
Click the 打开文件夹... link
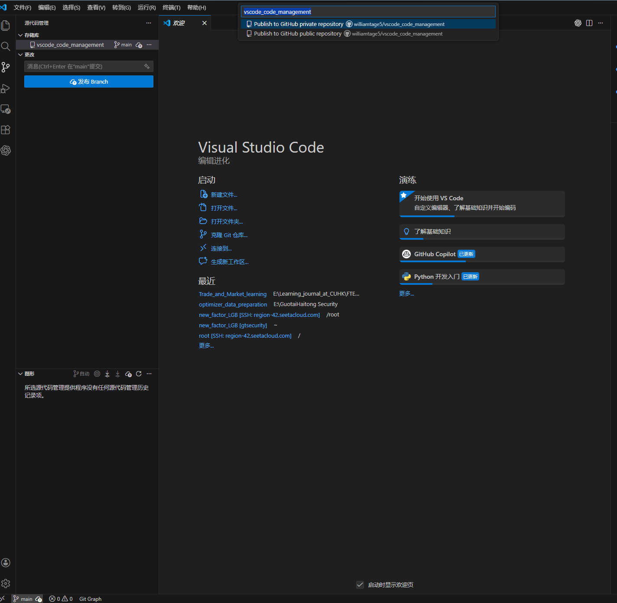227,222
